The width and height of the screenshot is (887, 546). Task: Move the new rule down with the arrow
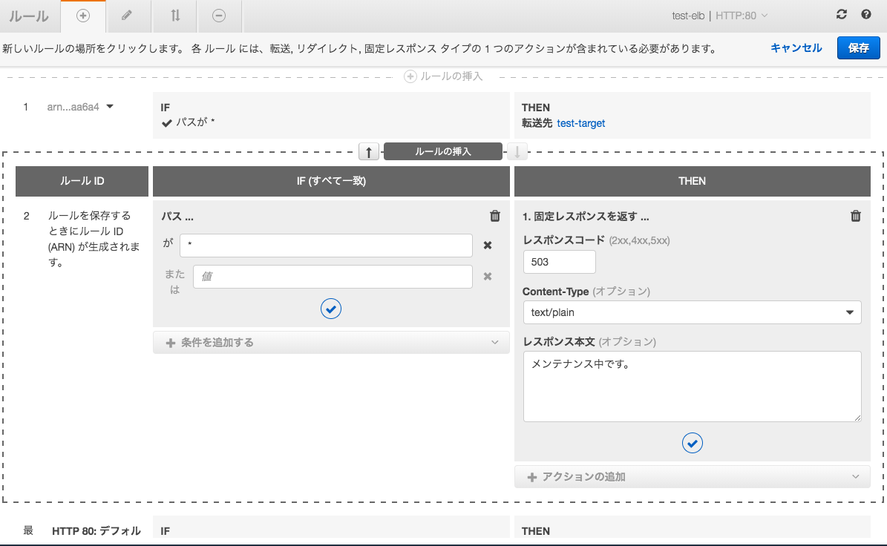(x=517, y=151)
